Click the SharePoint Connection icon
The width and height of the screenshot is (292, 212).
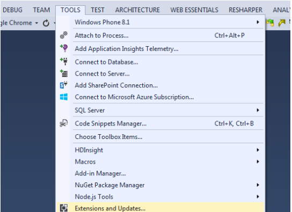pyautogui.click(x=64, y=85)
